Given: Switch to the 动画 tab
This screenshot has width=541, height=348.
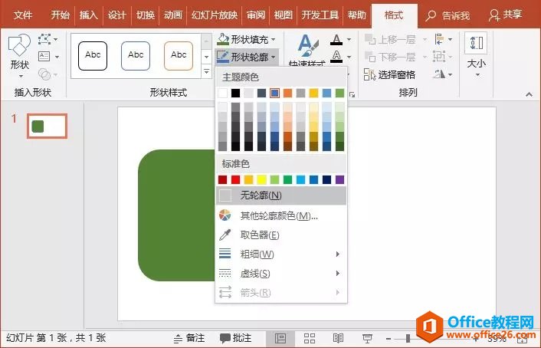Looking at the screenshot, I should pyautogui.click(x=173, y=15).
